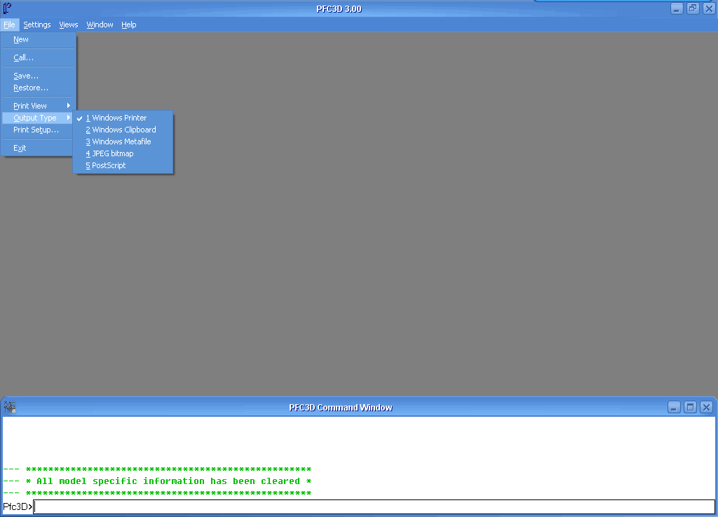Select PostScript output type
The image size is (718, 517).
(x=123, y=165)
